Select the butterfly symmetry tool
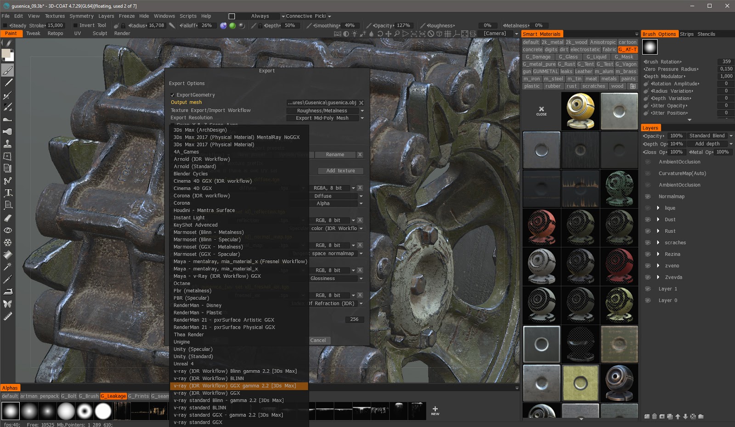This screenshot has width=735, height=427. pos(7,304)
